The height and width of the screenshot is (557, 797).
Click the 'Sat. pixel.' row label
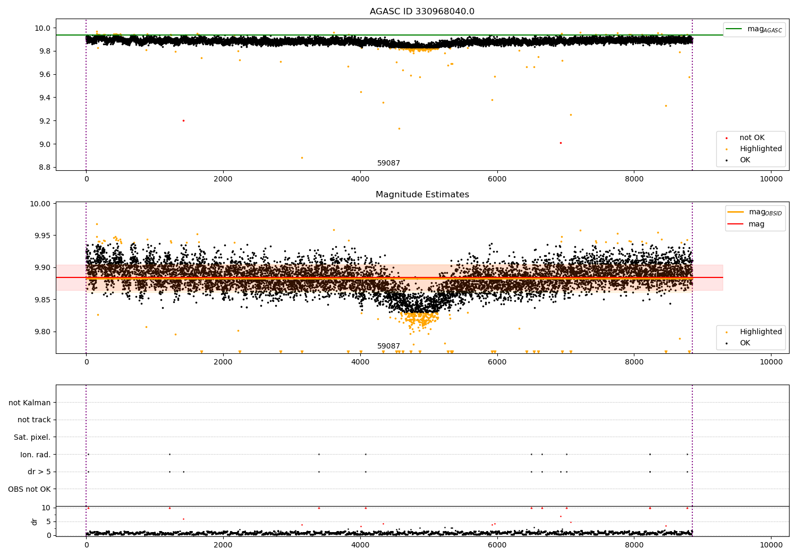32,437
